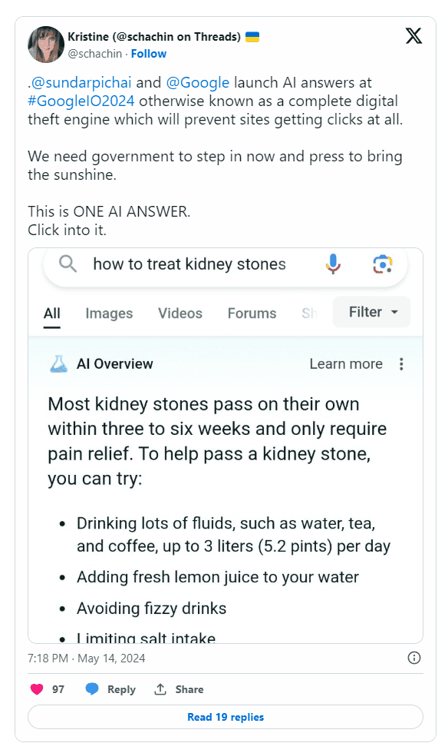Screen dimensions: 448x753
Task: Click the search magnifier icon
Action: [x=68, y=264]
